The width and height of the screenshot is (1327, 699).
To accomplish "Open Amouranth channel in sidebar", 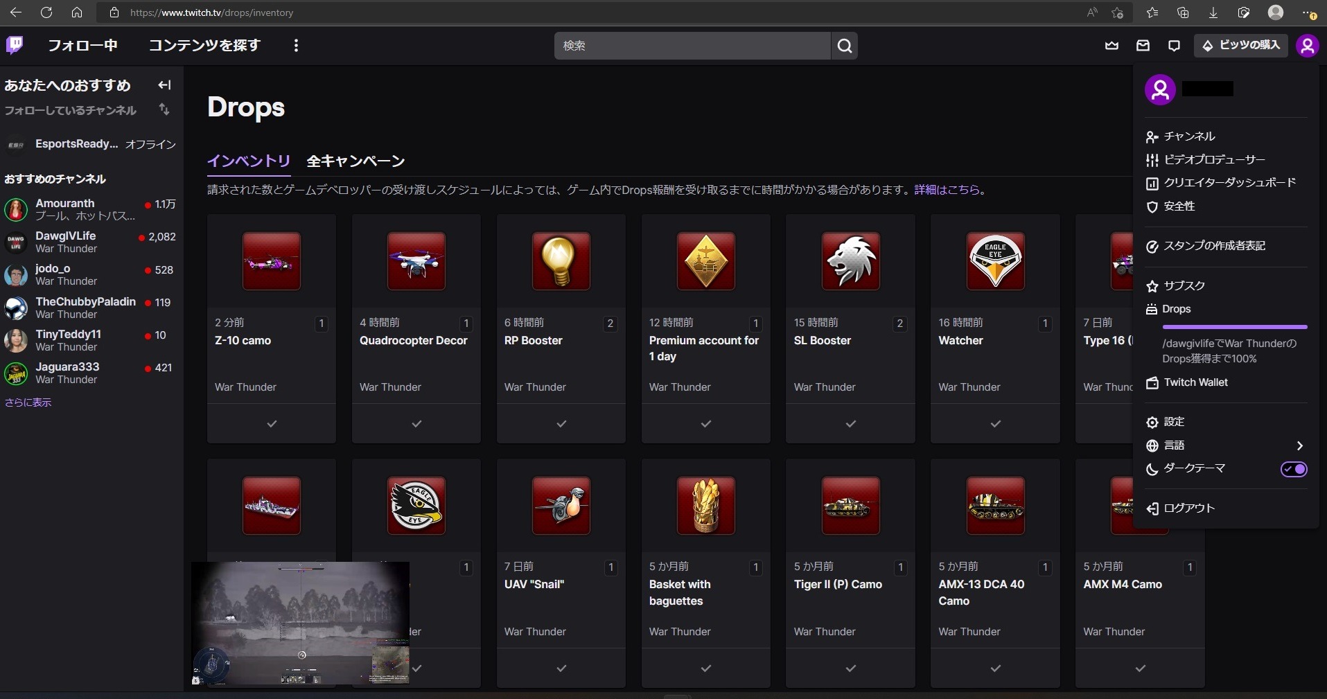I will pos(90,209).
